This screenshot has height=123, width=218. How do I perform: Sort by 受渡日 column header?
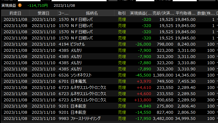tap(43, 13)
